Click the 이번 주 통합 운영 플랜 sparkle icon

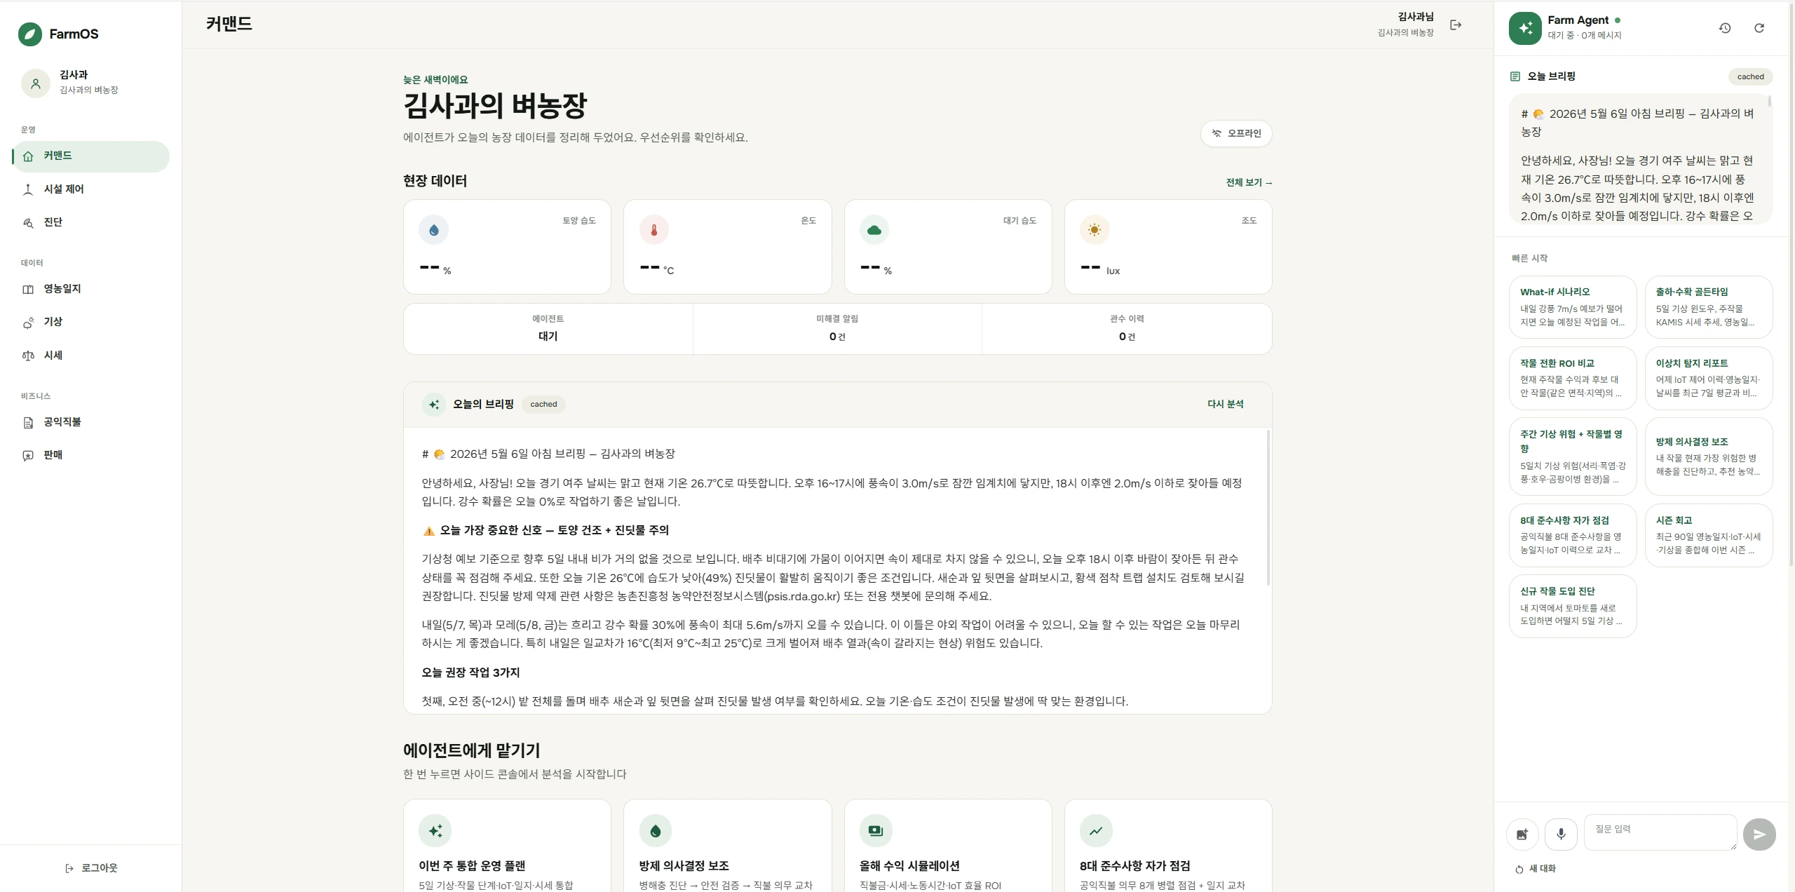pyautogui.click(x=435, y=831)
